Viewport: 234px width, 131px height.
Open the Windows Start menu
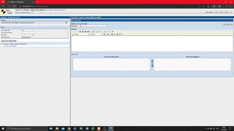3,128
